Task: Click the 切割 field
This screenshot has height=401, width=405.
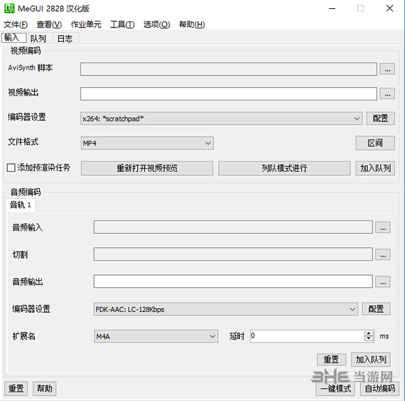Action: 233,254
